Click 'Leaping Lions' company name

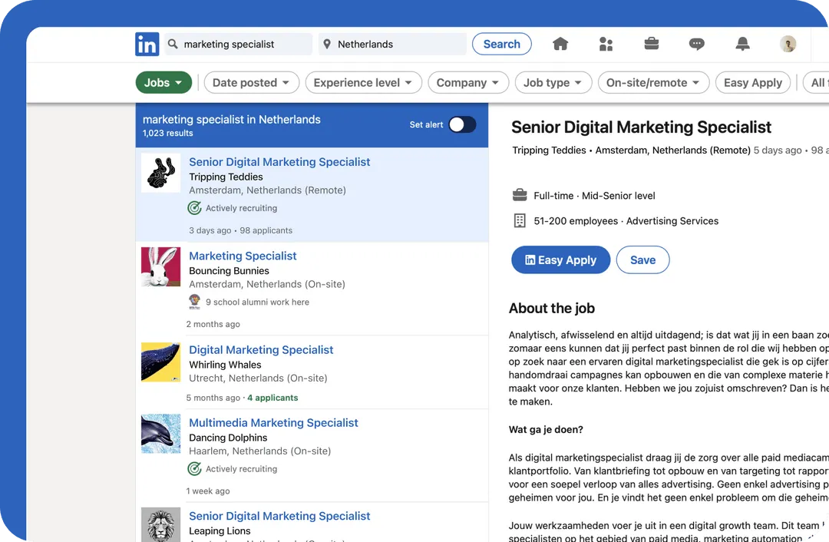220,530
